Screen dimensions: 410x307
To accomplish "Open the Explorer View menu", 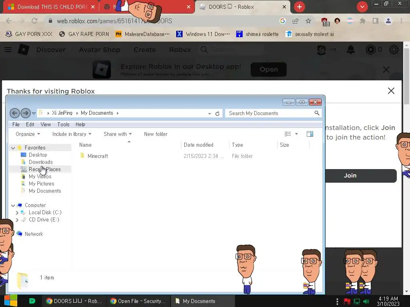I will (46, 125).
